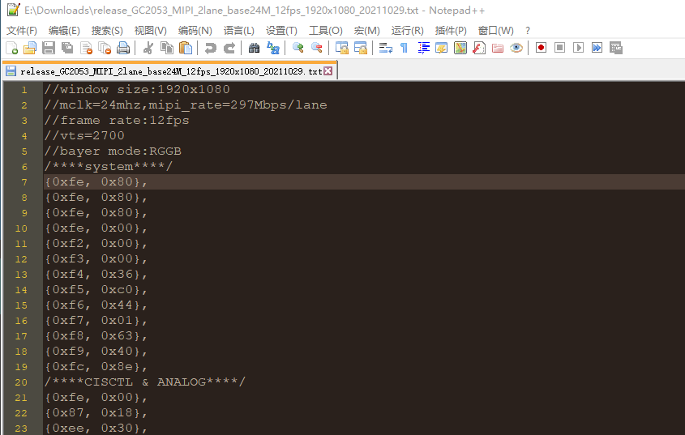Image resolution: width=685 pixels, height=435 pixels.
Task: Open Find with the binoculars icon
Action: coord(254,48)
